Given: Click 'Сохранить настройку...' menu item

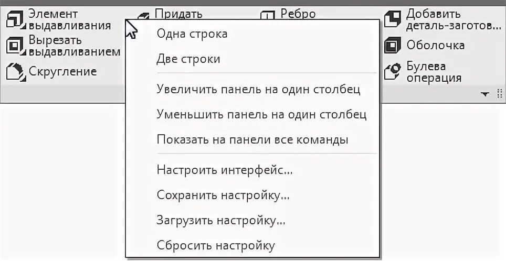Looking at the screenshot, I should 223,195.
